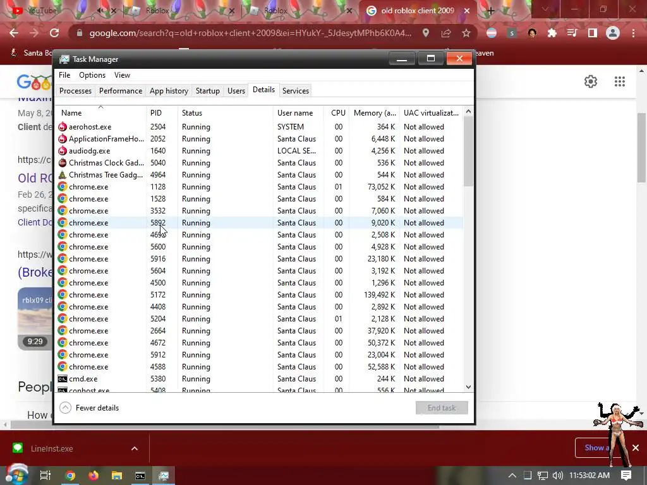The width and height of the screenshot is (647, 485).
Task: Open the Chrome share page icon
Action: click(x=446, y=33)
